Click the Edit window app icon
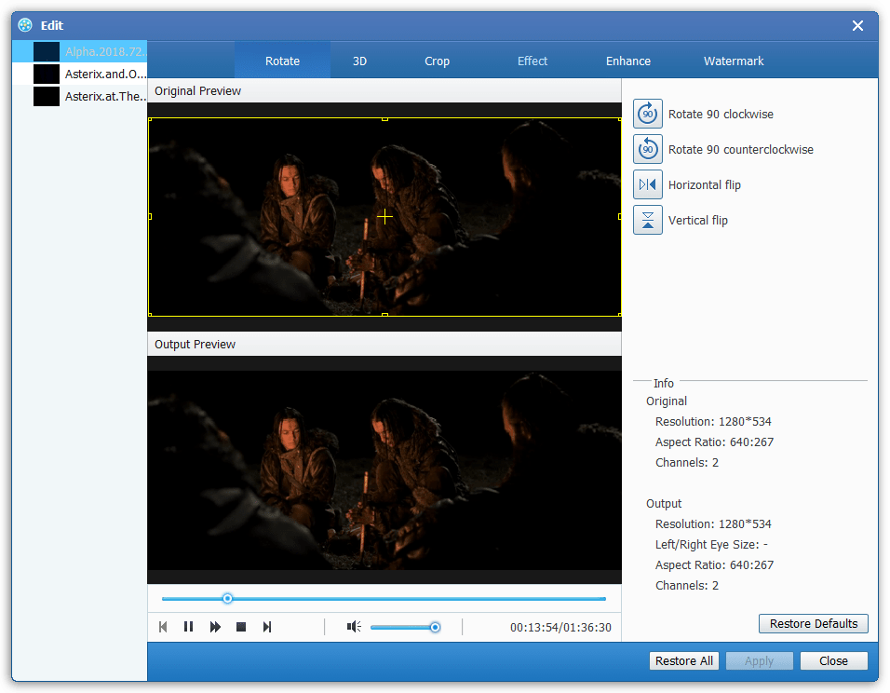Screen dimensions: 890x693 pos(25,25)
